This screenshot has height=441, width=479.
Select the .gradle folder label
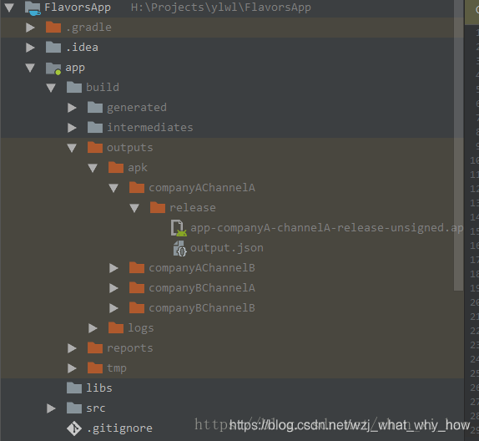pyautogui.click(x=88, y=28)
